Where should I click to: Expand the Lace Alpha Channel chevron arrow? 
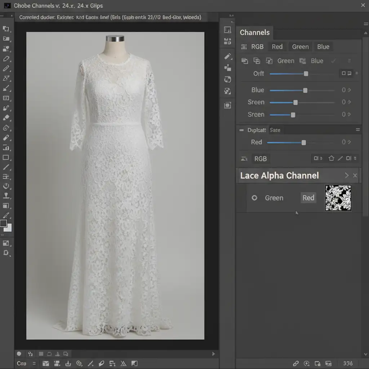click(x=346, y=175)
